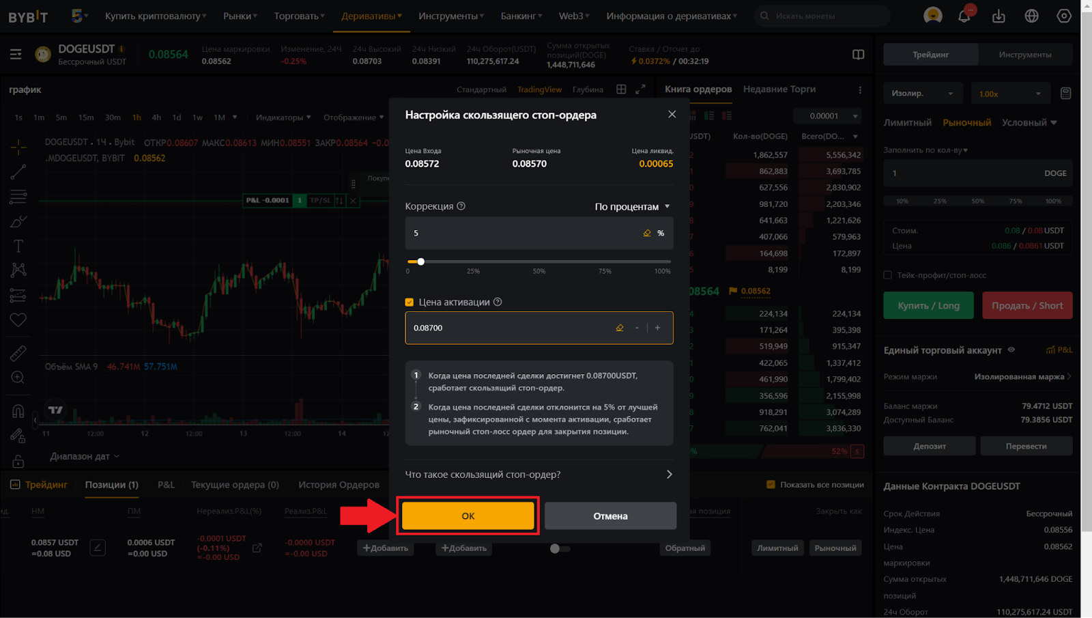Click the Депозит button
This screenshot has width=1092, height=618.
pyautogui.click(x=930, y=446)
